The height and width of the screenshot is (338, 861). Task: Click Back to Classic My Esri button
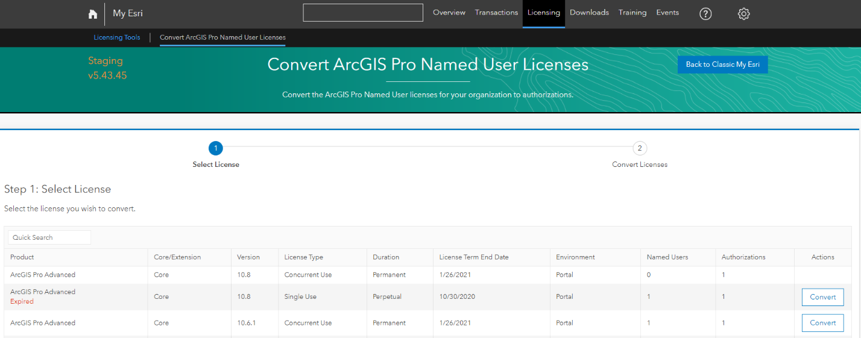click(722, 64)
